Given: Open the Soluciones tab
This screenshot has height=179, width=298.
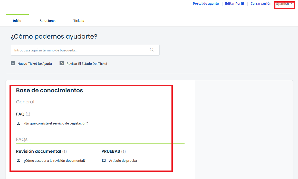Looking at the screenshot, I should pyautogui.click(x=48, y=21).
